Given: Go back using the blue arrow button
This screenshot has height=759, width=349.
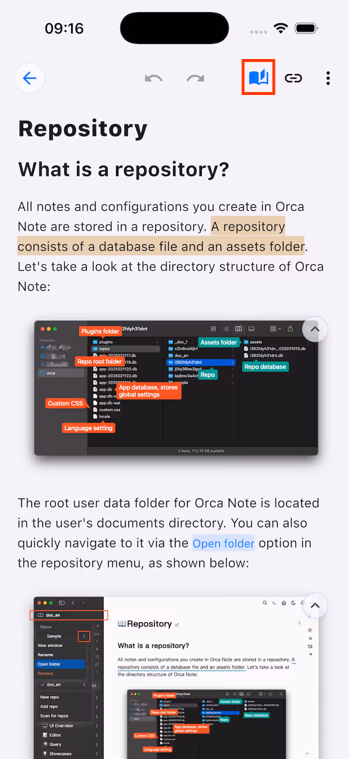Looking at the screenshot, I should [30, 78].
